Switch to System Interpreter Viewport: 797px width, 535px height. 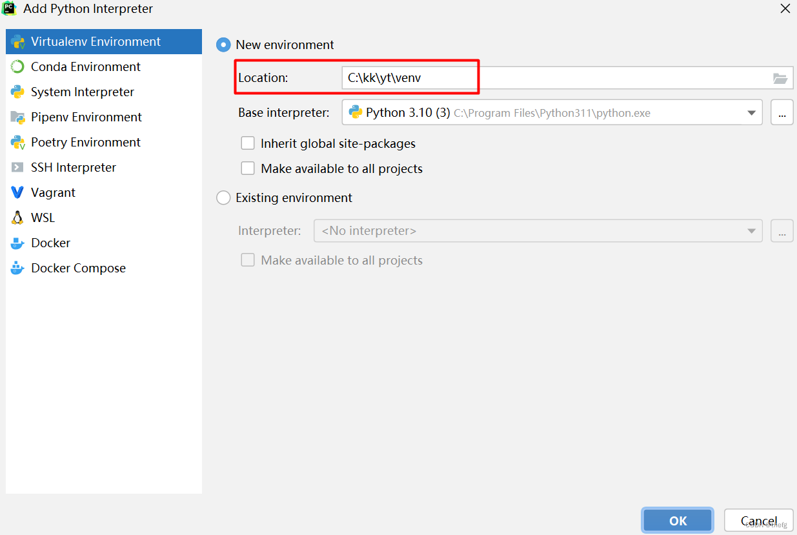pos(104,92)
